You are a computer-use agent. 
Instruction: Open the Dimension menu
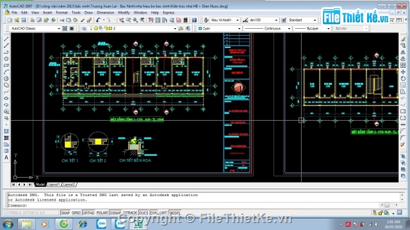pos(105,13)
